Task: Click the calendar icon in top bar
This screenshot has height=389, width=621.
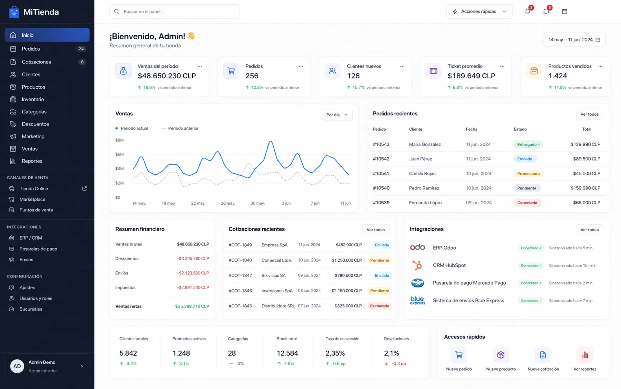Action: click(x=565, y=11)
